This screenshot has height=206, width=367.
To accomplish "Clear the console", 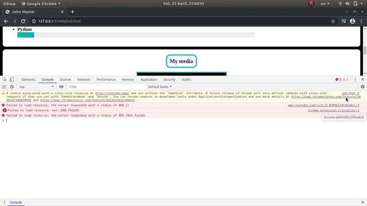I will pos(12,86).
